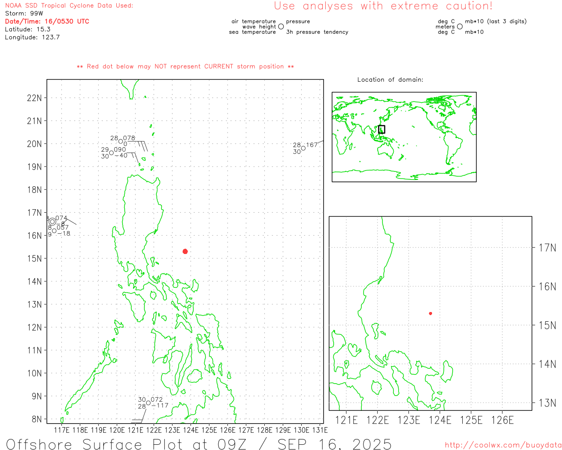
Task: Click the zoomed inset map panel
Action: [x=430, y=313]
